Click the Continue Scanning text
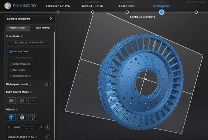Image resolution: width=208 pixels, height=140 pixels. pyautogui.click(x=142, y=17)
